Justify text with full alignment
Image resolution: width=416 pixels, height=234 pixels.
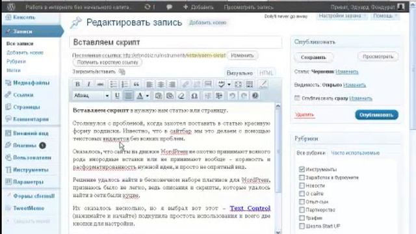point(129,96)
